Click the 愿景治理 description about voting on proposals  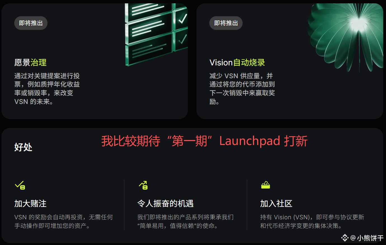(x=47, y=89)
